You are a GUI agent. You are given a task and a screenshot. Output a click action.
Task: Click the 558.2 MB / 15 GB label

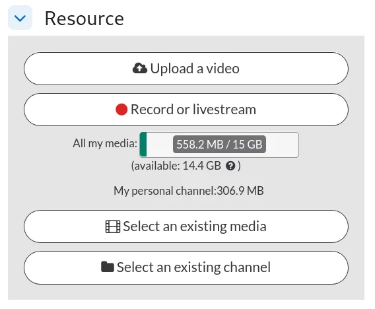click(219, 144)
